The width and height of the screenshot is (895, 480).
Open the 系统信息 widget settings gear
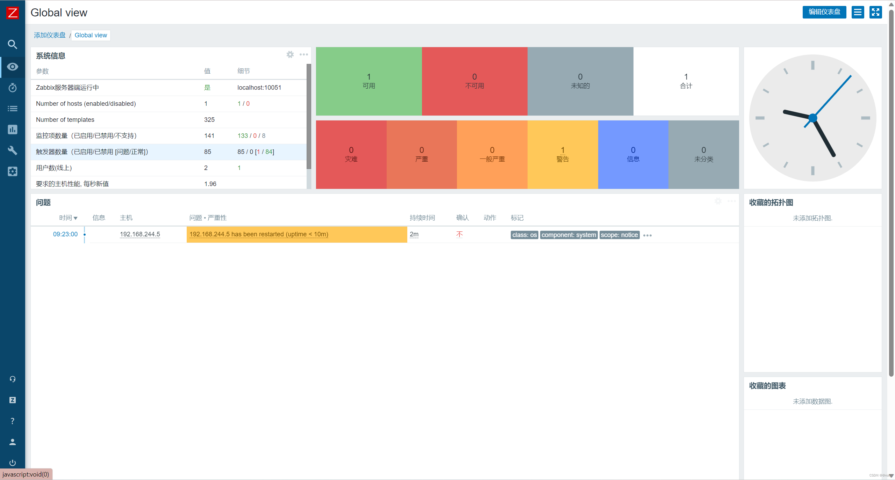[290, 54]
